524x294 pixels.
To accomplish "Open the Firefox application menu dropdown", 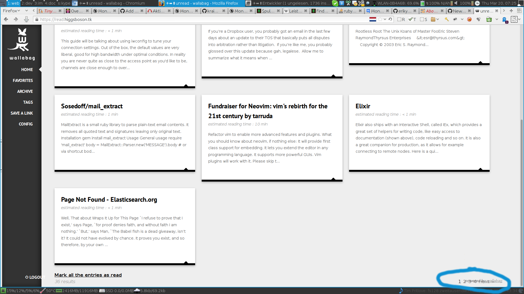I will (11, 11).
